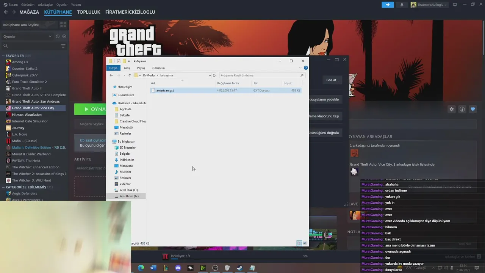Click Kütüphane Ana Sayfası button
The width and height of the screenshot is (485, 273).
click(30, 25)
